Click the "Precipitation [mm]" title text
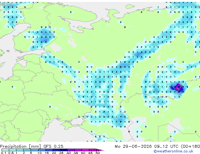Screen dimensions: 200x154 coord(21,146)
